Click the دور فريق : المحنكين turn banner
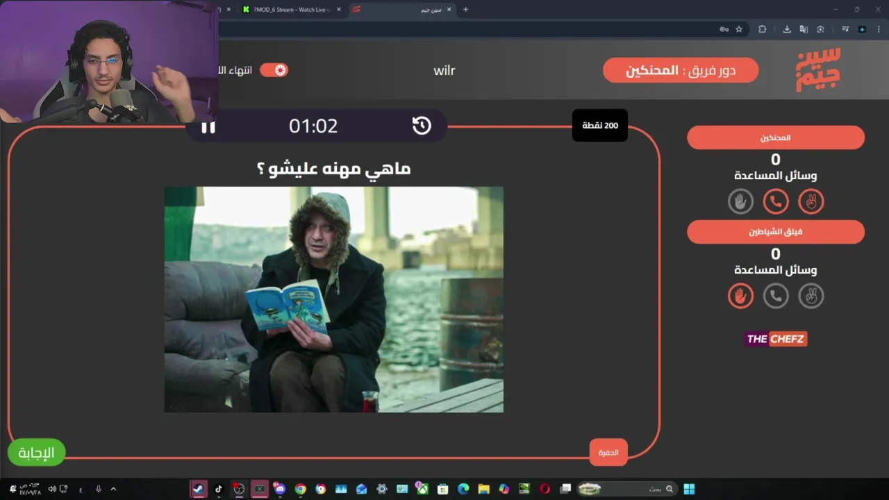Viewport: 889px width, 500px height. (681, 70)
